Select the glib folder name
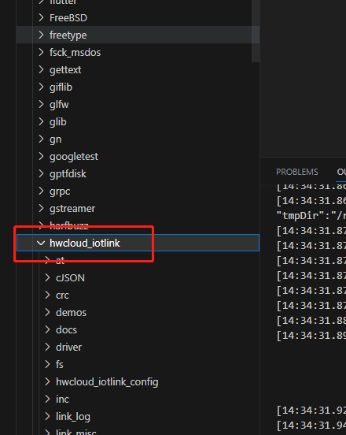The height and width of the screenshot is (435, 346). point(58,122)
